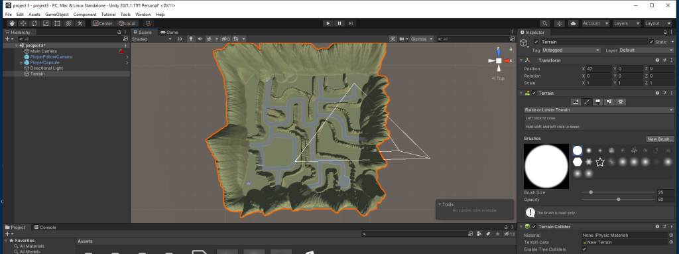Viewport: 679px width, 254px height.
Task: Select the Move tool
Action: pos(23,23)
